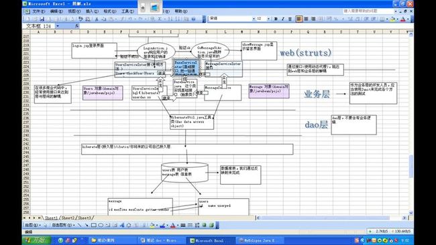Open Font Color dropdown in formatting toolbar
The width and height of the screenshot is (436, 245).
408,19
